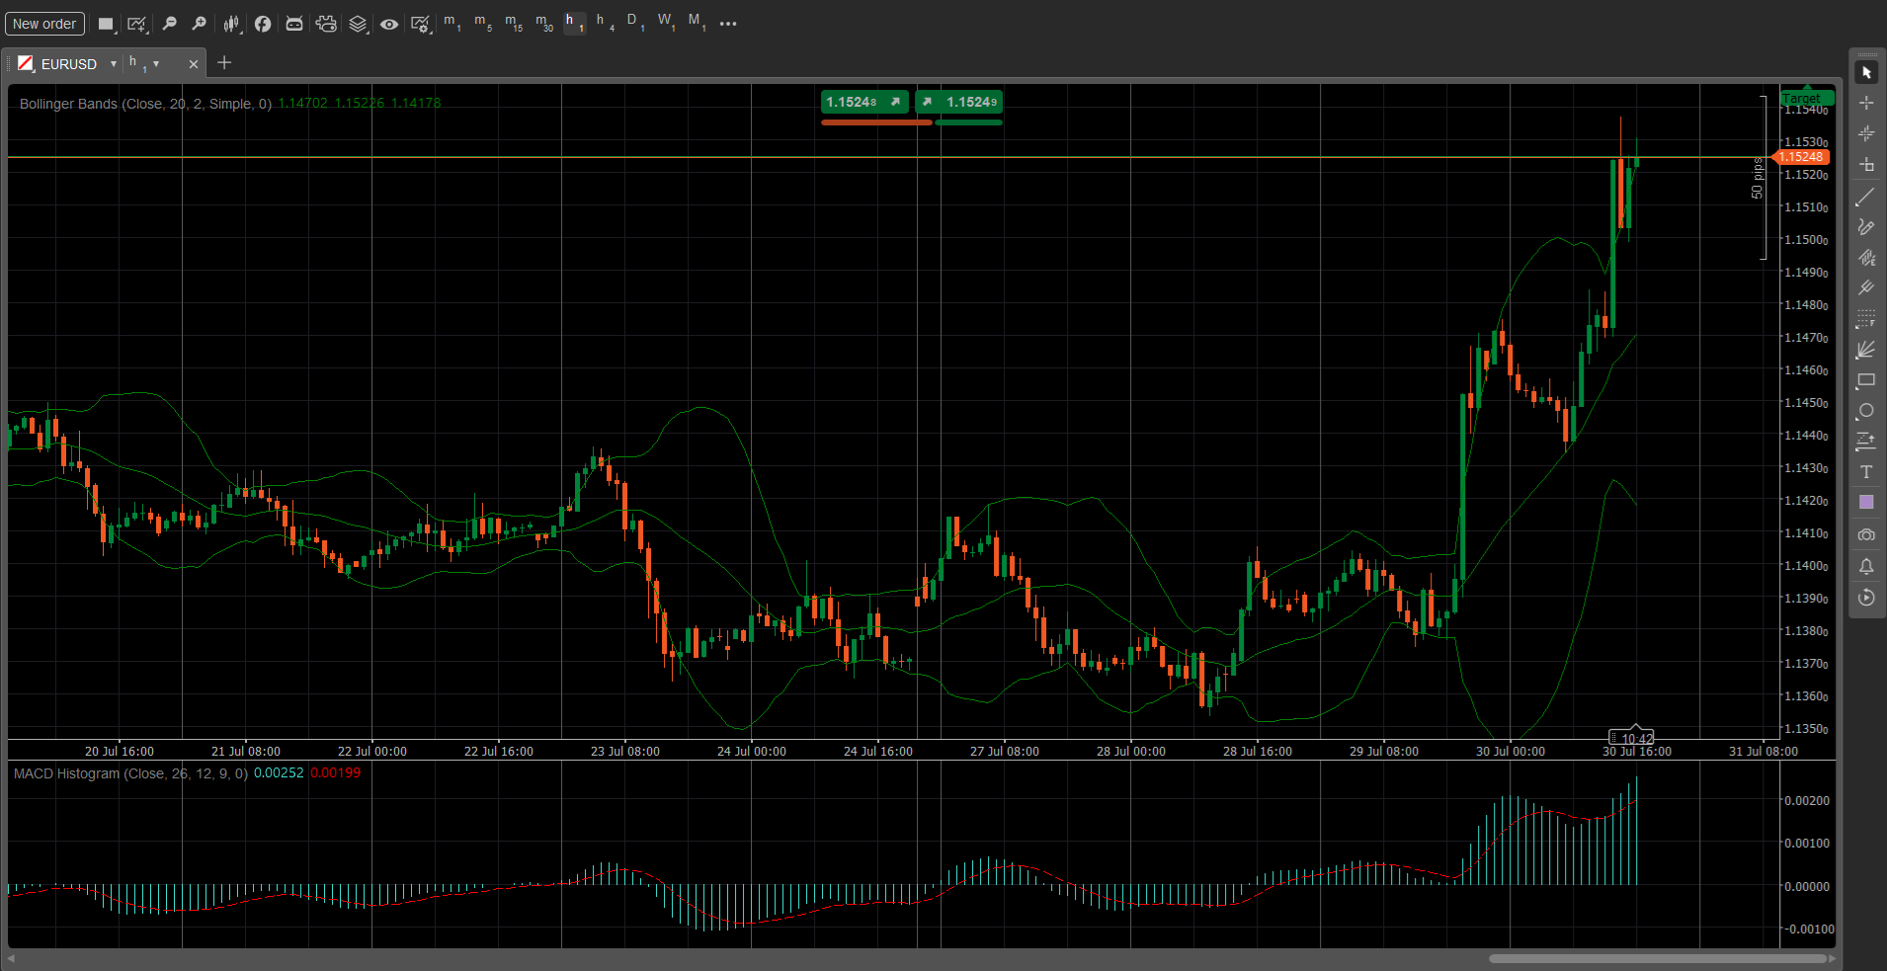
Task: Switch to the m15 timeframe
Action: tap(514, 23)
